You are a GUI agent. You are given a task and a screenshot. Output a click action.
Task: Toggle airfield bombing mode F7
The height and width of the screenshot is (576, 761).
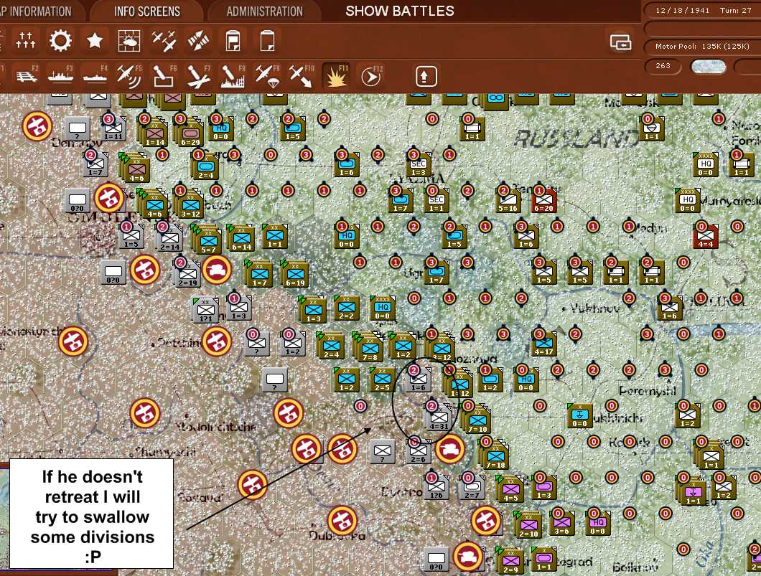[198, 75]
